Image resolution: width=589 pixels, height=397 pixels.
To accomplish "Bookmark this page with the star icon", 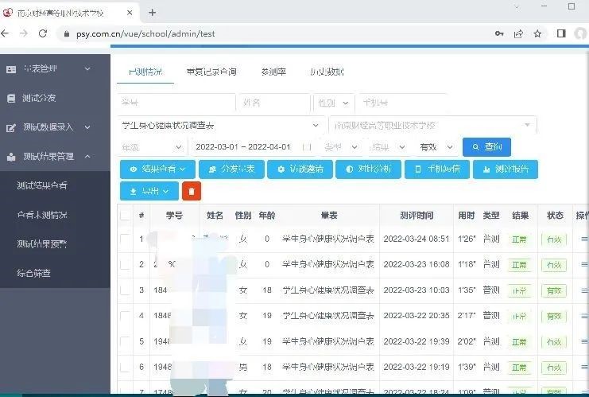I will point(538,34).
